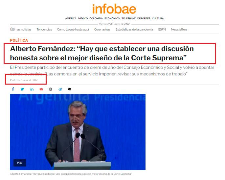Go to the DEPORTES section
Image resolution: width=225 pixels, height=180 pixels.
pos(144,18)
